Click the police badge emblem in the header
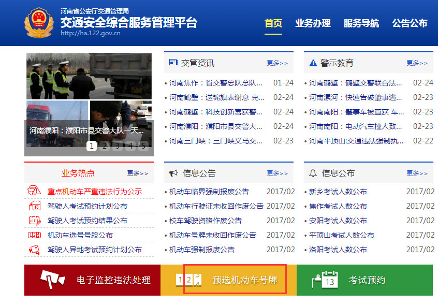This screenshot has height=306, width=438. [x=37, y=23]
